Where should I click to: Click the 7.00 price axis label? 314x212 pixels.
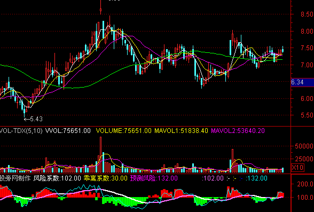point(307,65)
